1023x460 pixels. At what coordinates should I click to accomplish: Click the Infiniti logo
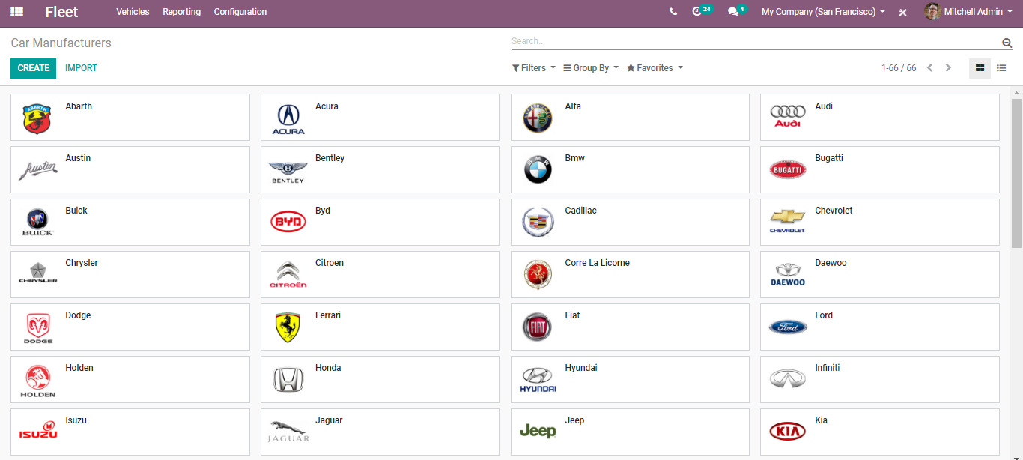click(x=788, y=378)
